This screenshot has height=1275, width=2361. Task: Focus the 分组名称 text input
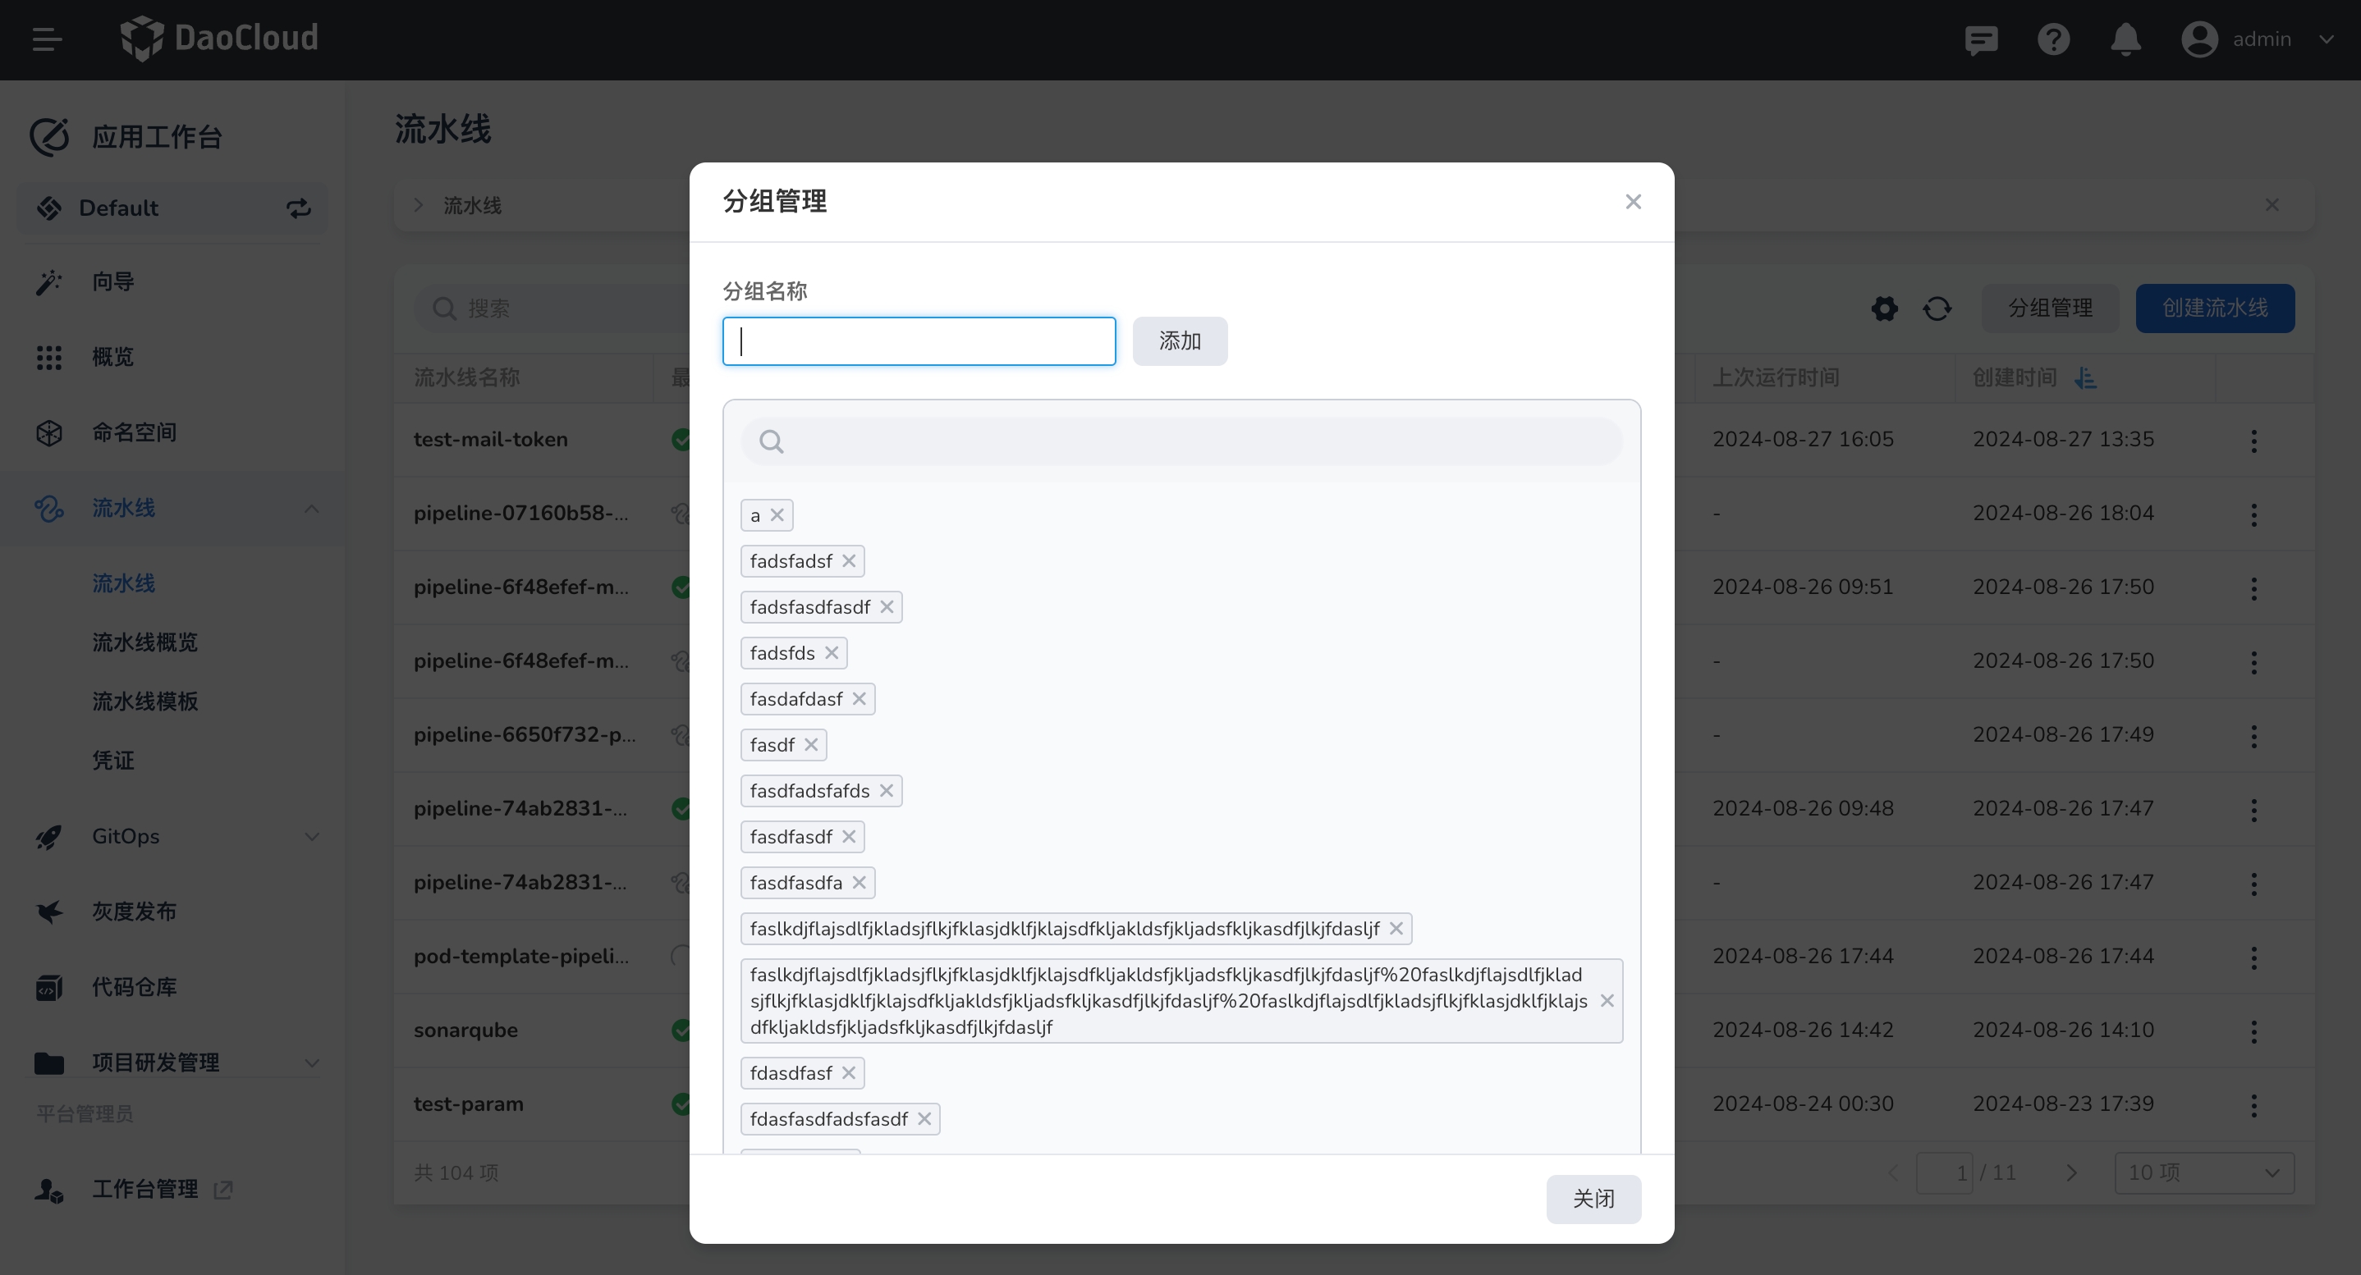pos(919,340)
